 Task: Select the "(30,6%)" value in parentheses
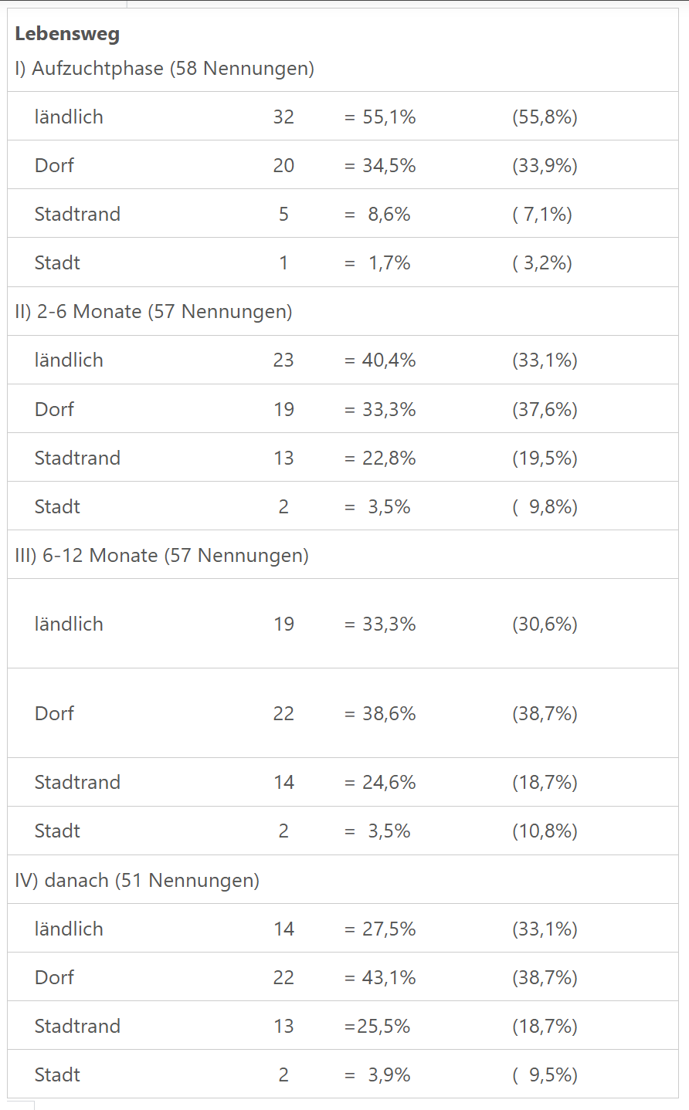tap(545, 624)
